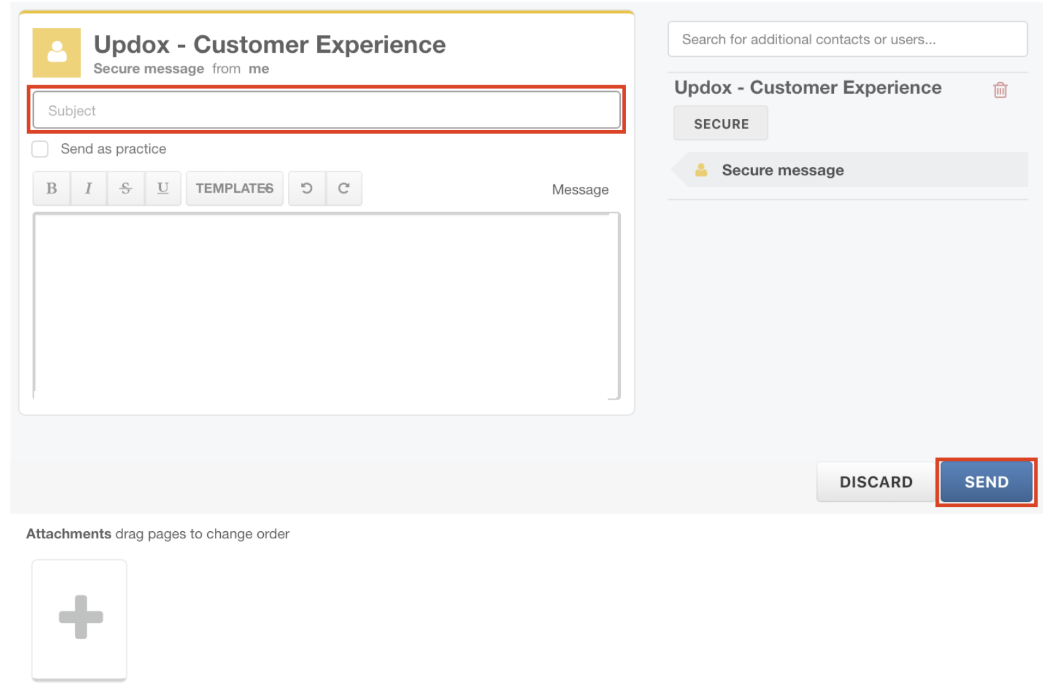This screenshot has height=690, width=1054.
Task: Toggle bold formatting in message toolbar
Action: point(51,189)
